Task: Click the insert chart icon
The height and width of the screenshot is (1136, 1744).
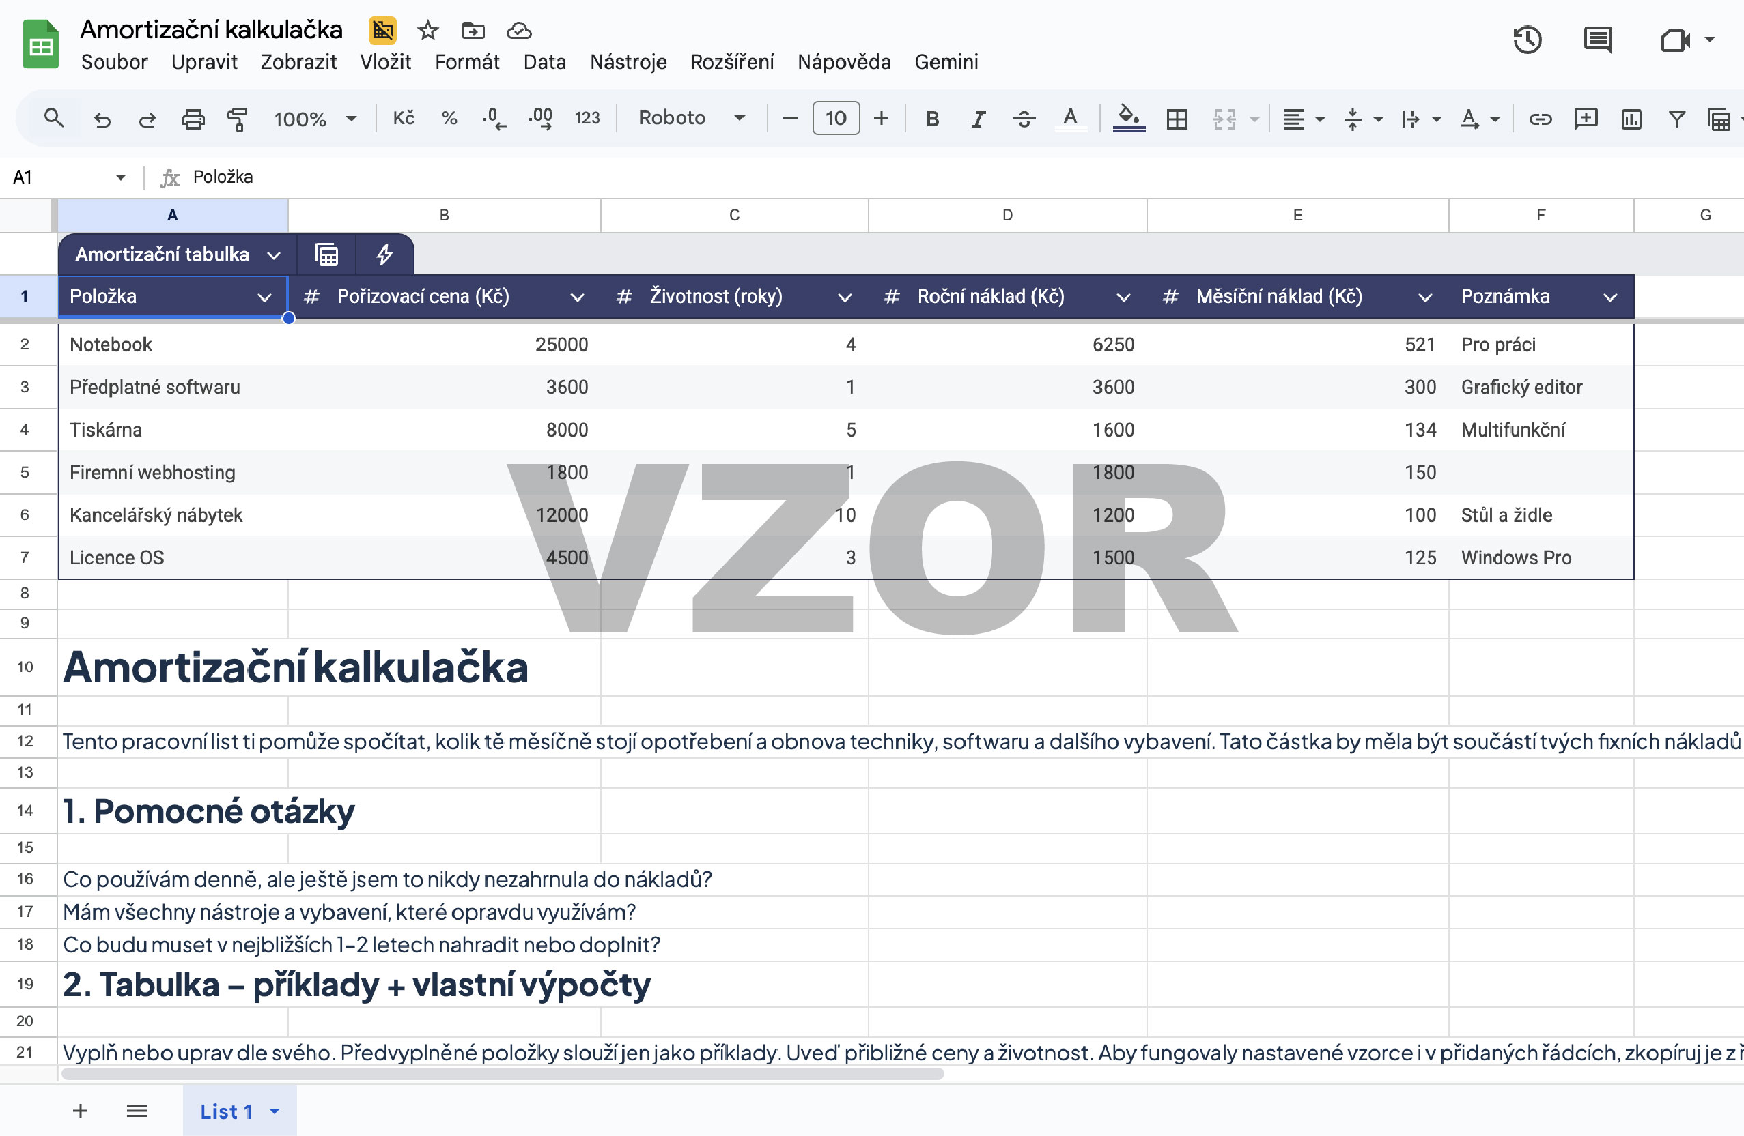Action: click(1631, 119)
